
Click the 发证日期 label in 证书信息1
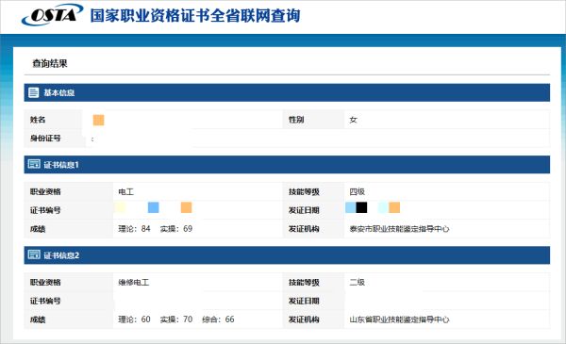tap(304, 210)
